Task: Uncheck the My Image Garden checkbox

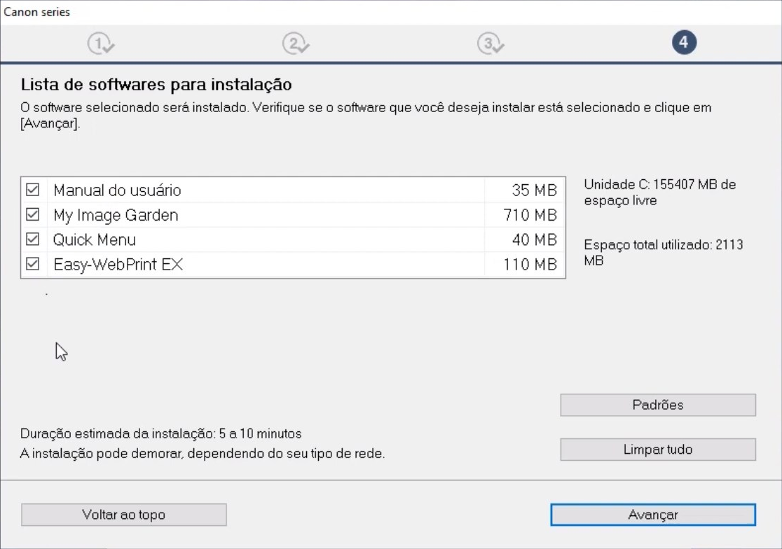Action: (33, 215)
